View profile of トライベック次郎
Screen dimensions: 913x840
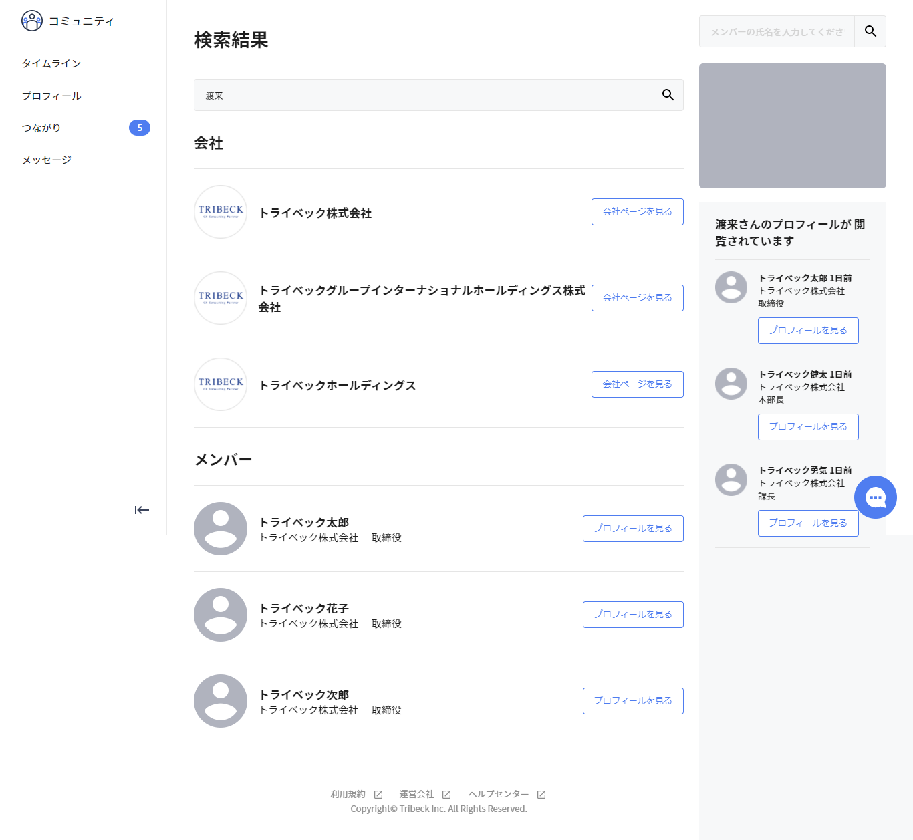(633, 701)
